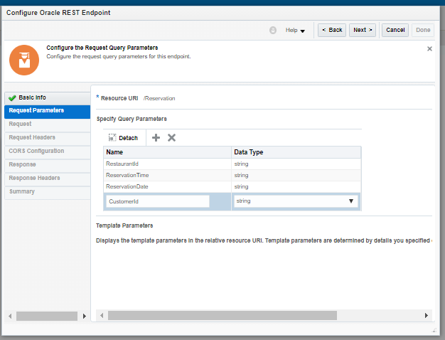The width and height of the screenshot is (445, 340).
Task: Click the /Reservation resource URI value
Action: 159,98
